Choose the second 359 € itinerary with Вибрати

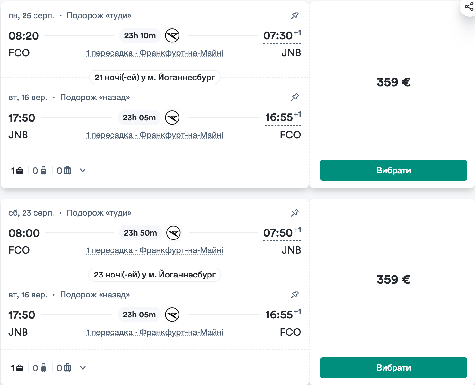click(393, 368)
